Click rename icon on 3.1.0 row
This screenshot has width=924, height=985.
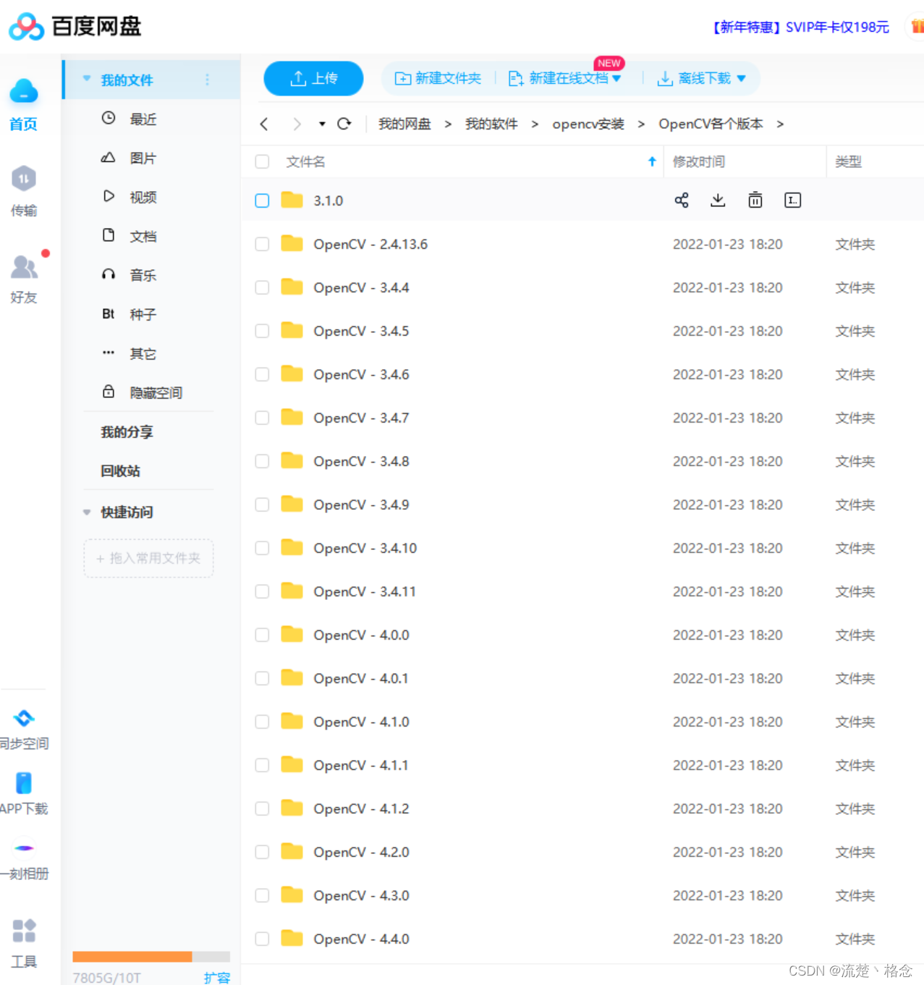[793, 200]
